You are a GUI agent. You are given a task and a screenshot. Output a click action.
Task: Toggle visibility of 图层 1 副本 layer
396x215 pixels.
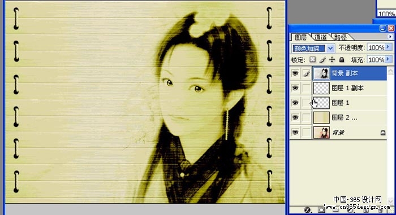(295, 88)
